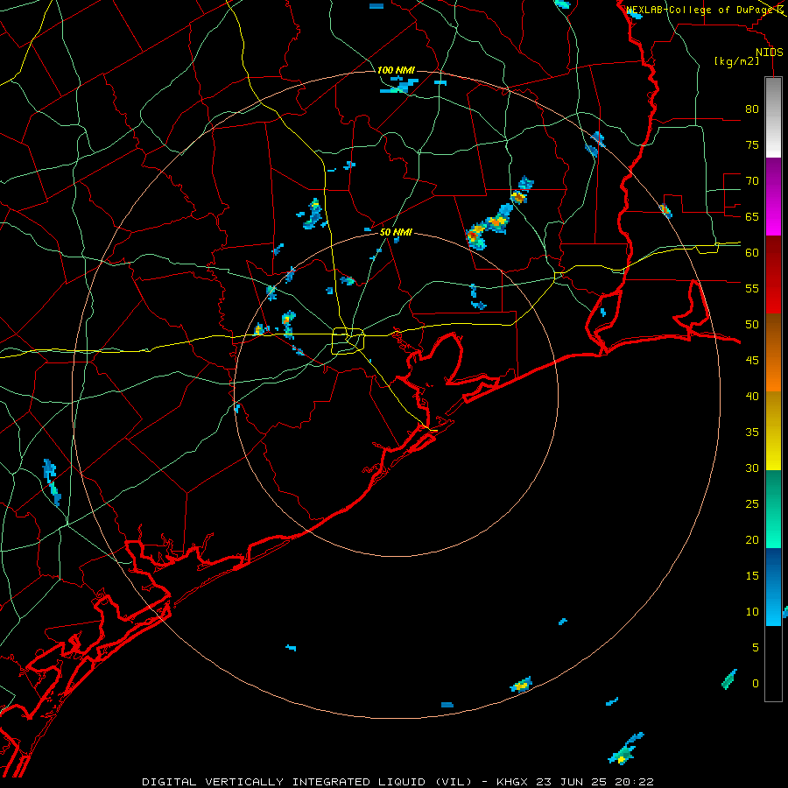
Task: Click the "NEXLAB-College of DuPage" credit text
Action: tap(700, 10)
